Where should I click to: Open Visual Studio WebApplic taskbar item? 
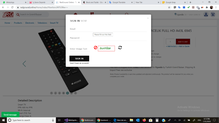(71, 120)
